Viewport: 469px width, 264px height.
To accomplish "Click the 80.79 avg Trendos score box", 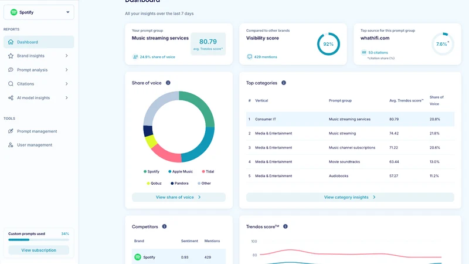I will (208, 43).
